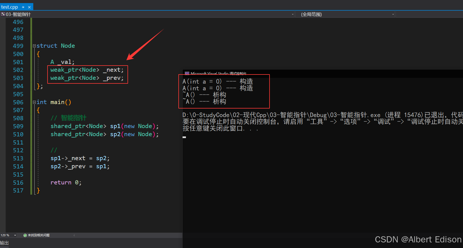Click the 'shared_ptr<Node> sp2(new Node);' line
This screenshot has width=463, height=248.
coord(105,134)
